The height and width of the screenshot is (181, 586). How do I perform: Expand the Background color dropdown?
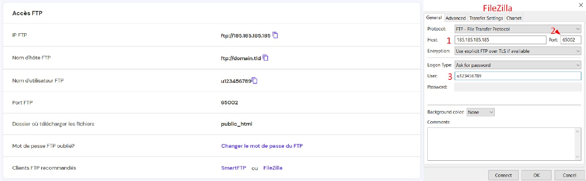click(481, 112)
